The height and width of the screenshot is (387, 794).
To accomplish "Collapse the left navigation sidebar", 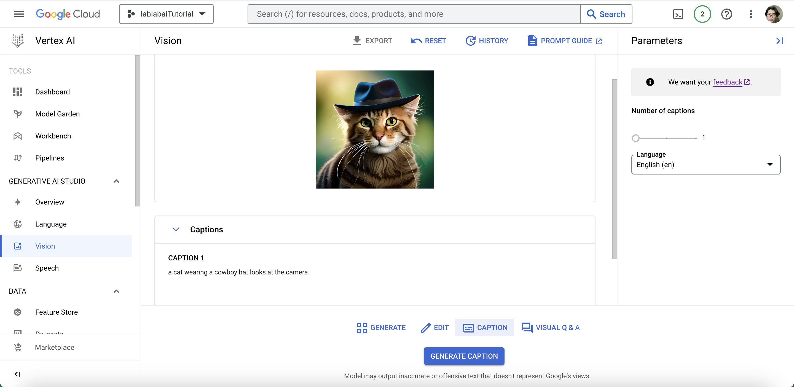I will pos(17,374).
